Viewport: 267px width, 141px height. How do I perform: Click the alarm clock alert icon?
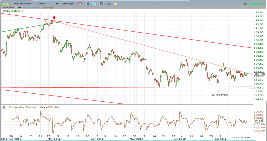80,4
